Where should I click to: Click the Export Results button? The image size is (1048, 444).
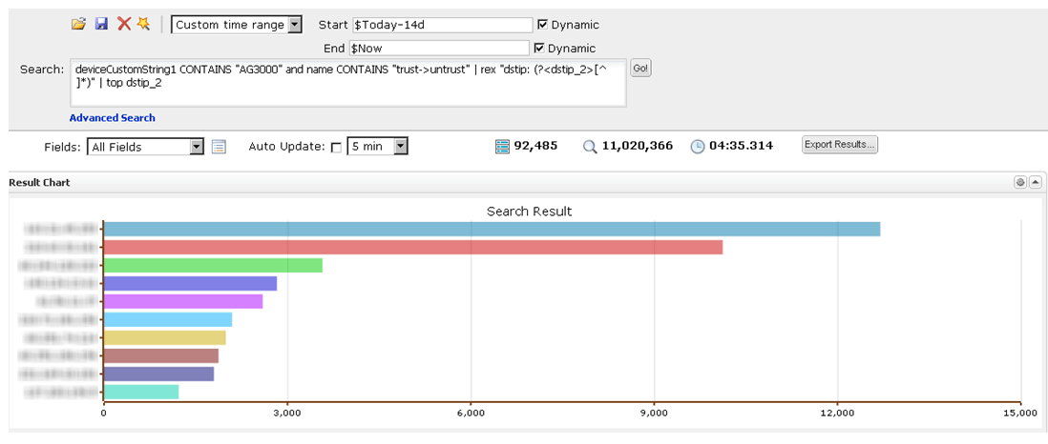839,145
